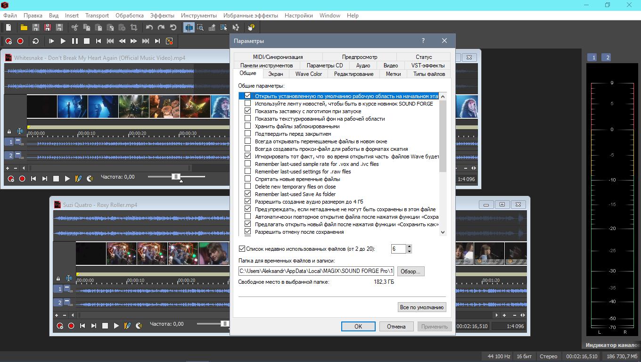Click the pencil icon in Whitesnake window
Screen dimensions: 641x362
point(79,179)
